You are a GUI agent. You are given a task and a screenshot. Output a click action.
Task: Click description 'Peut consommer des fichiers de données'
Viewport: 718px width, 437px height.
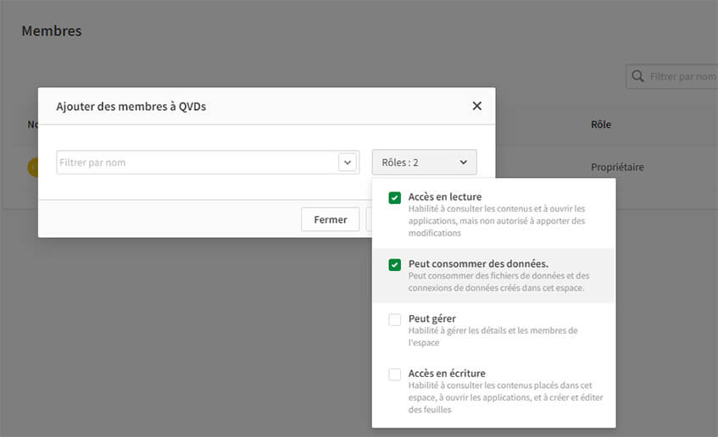point(498,282)
